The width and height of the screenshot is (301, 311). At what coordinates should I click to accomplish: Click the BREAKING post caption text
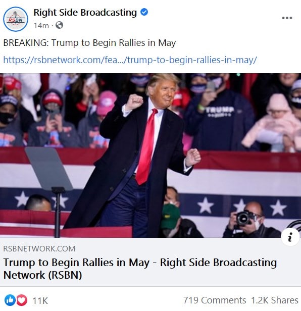click(x=89, y=43)
